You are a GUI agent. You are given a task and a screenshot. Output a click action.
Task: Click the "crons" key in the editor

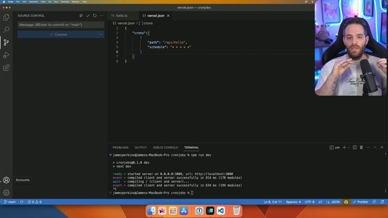click(139, 33)
